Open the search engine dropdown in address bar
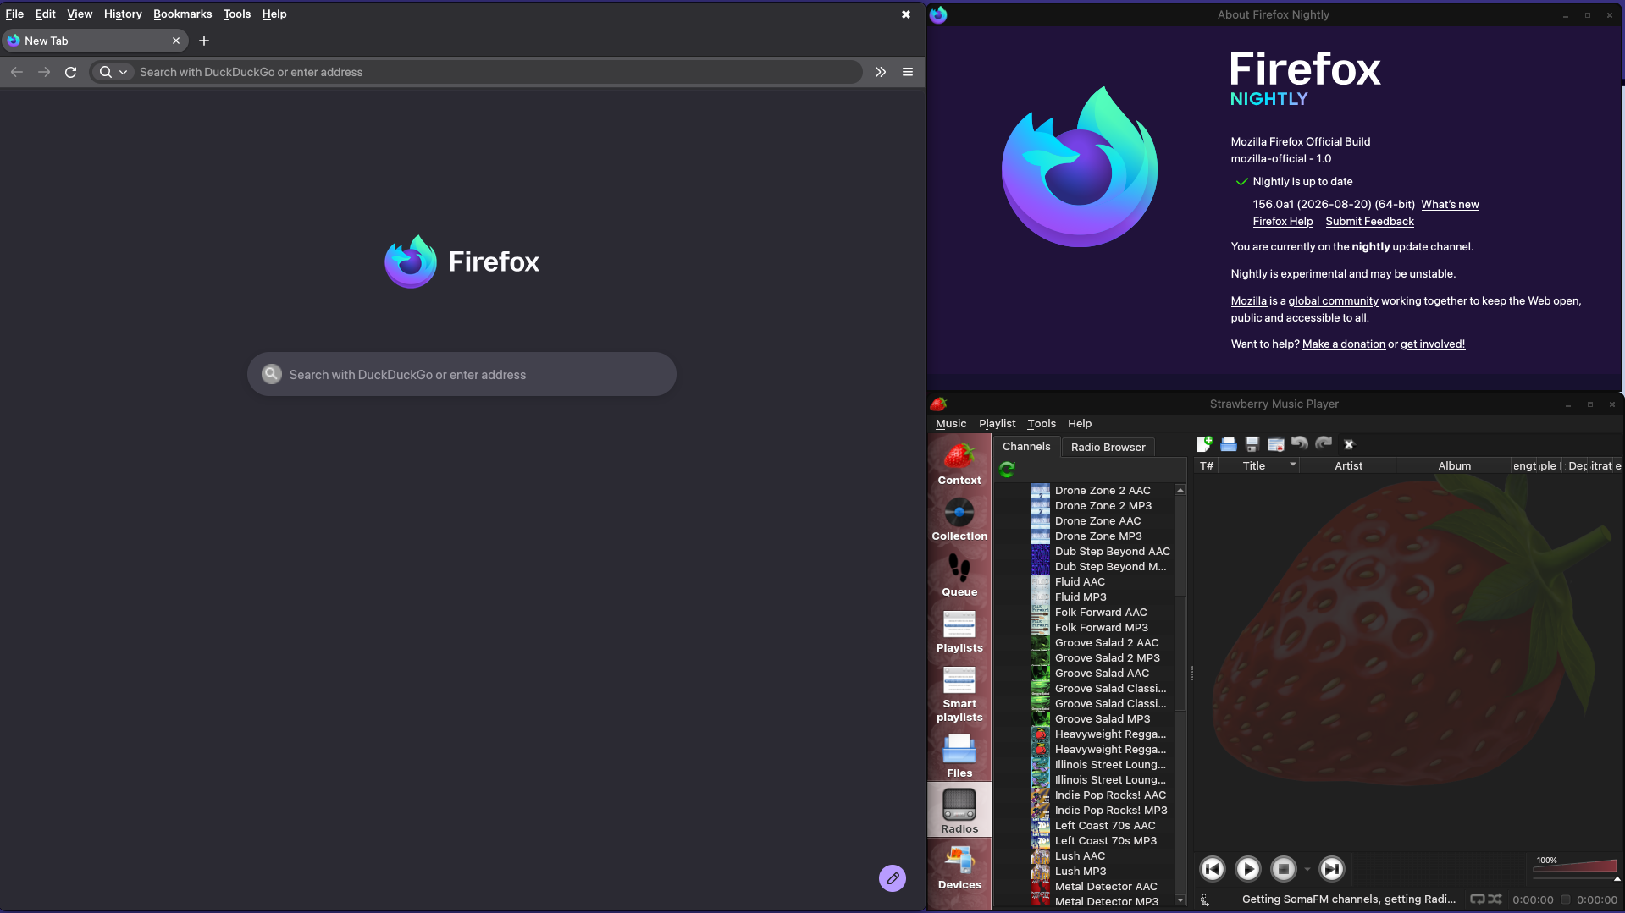 click(x=113, y=72)
